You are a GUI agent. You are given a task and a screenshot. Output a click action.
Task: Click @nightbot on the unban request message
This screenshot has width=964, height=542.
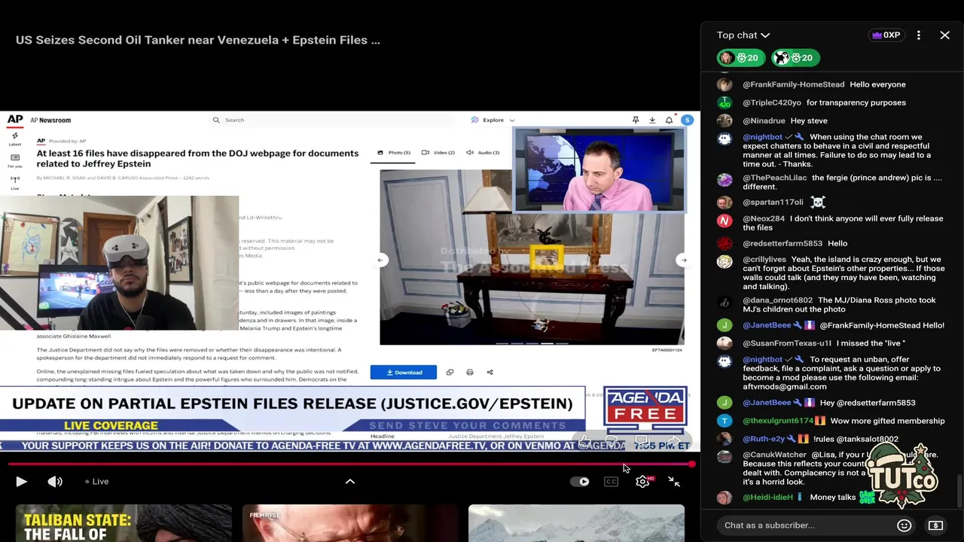tap(762, 360)
